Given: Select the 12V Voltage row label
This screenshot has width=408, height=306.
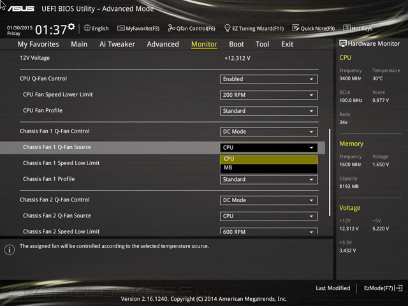Looking at the screenshot, I should click(34, 58).
